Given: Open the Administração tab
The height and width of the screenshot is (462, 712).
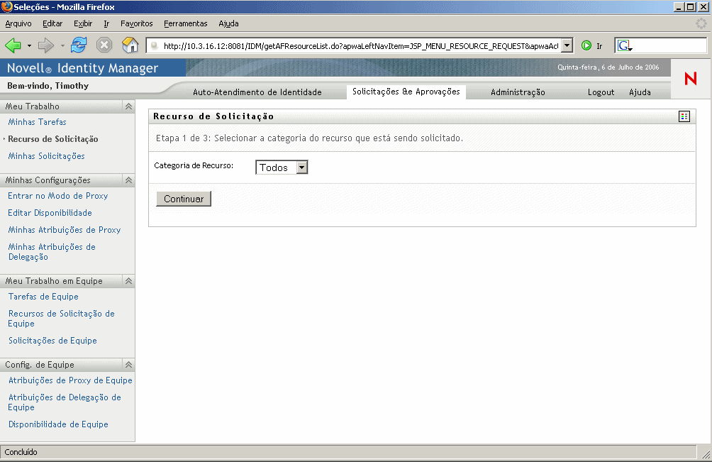Looking at the screenshot, I should point(518,92).
